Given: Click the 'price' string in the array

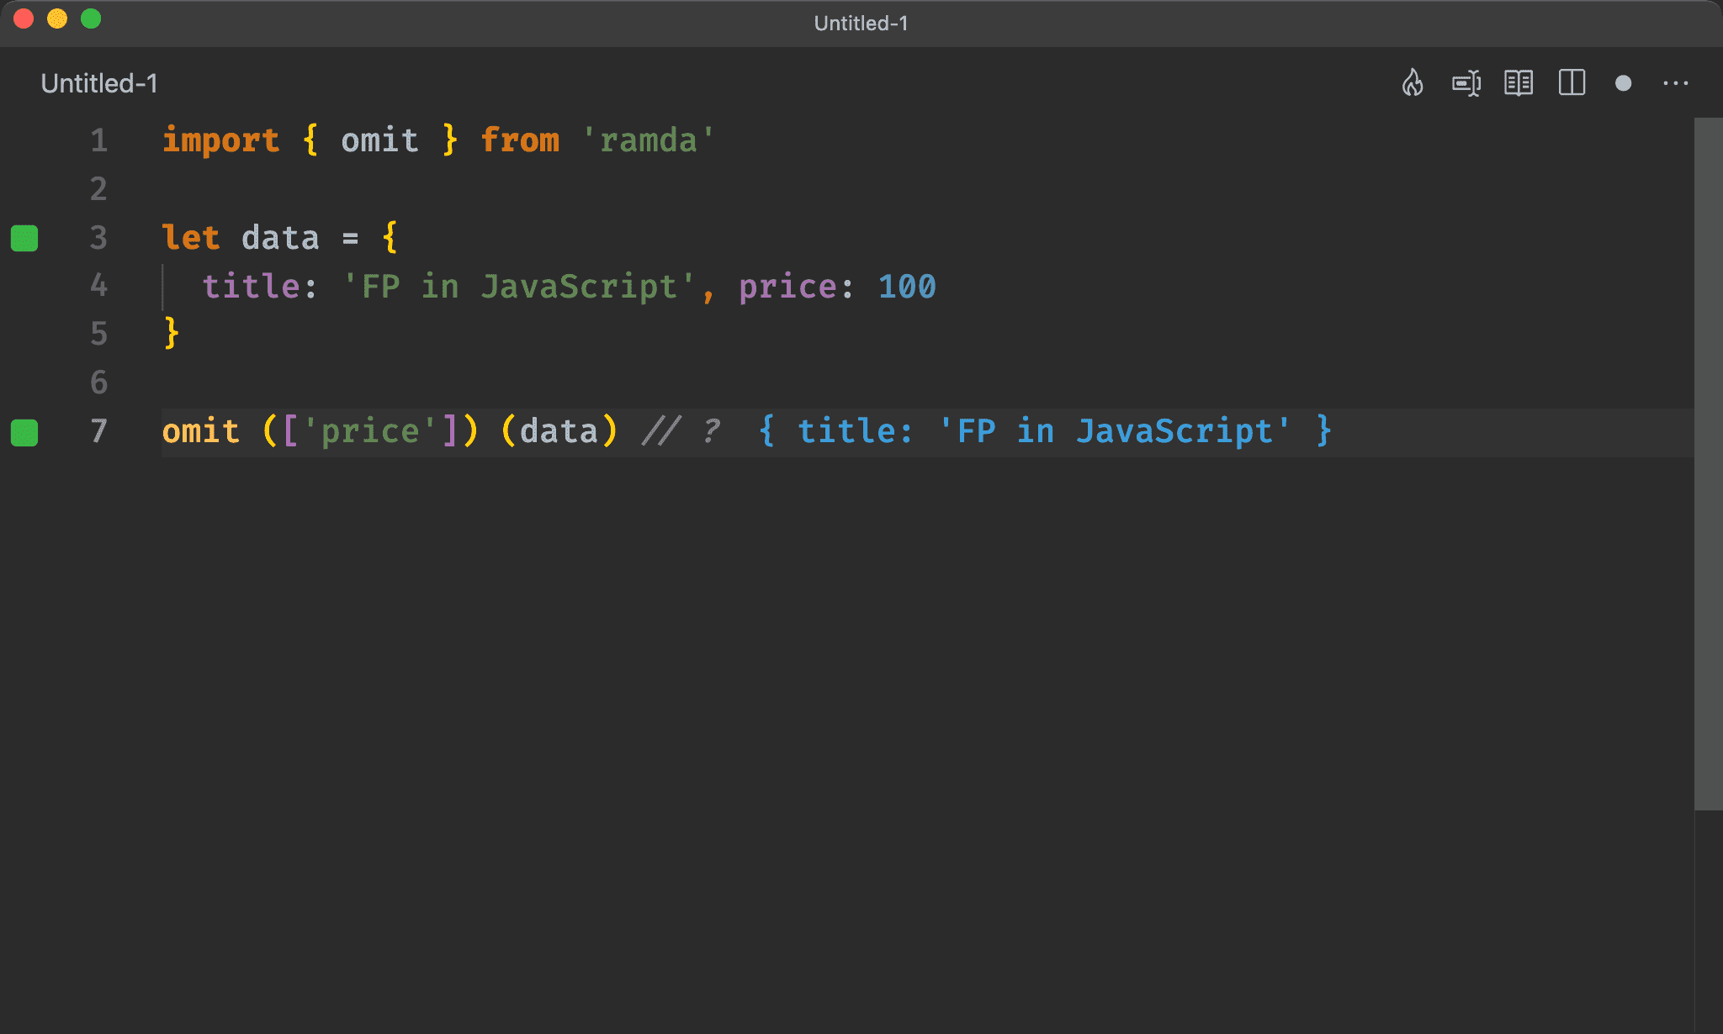Looking at the screenshot, I should 370,432.
